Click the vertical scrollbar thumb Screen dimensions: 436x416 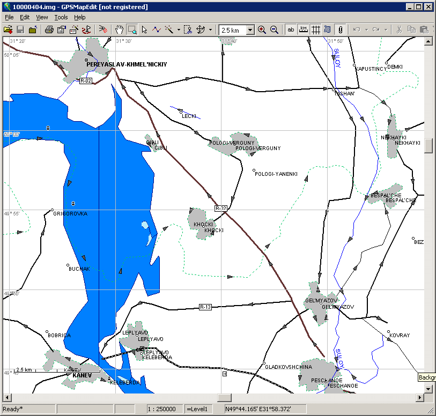[428, 145]
